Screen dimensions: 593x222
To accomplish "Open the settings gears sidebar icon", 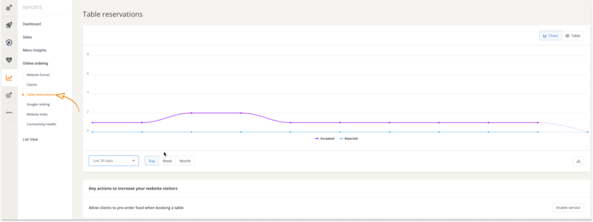I will coord(9,7).
